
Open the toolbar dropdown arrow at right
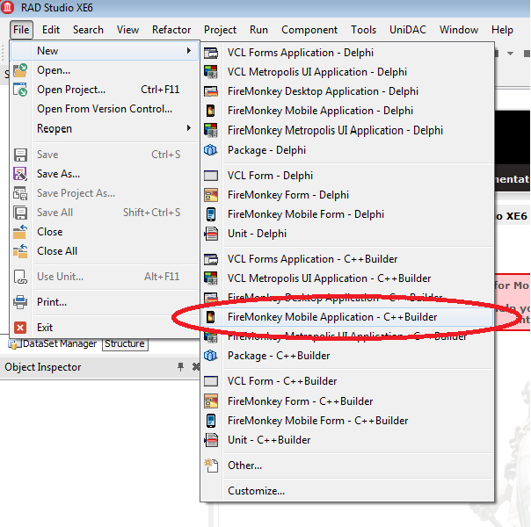pos(510,54)
